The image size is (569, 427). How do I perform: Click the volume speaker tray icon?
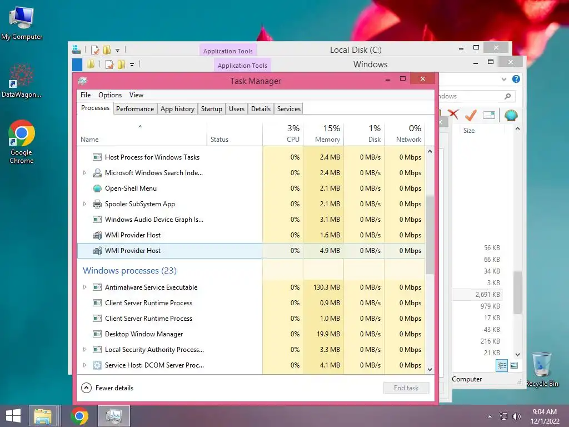[516, 416]
